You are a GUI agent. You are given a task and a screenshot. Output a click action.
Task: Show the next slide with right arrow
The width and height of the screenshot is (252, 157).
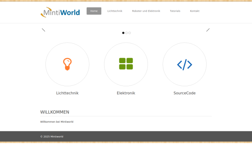pos(208,30)
